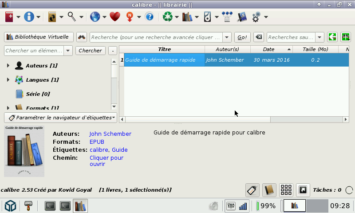Toggle the book details panel button
355x213 pixels.
[x=269, y=190]
